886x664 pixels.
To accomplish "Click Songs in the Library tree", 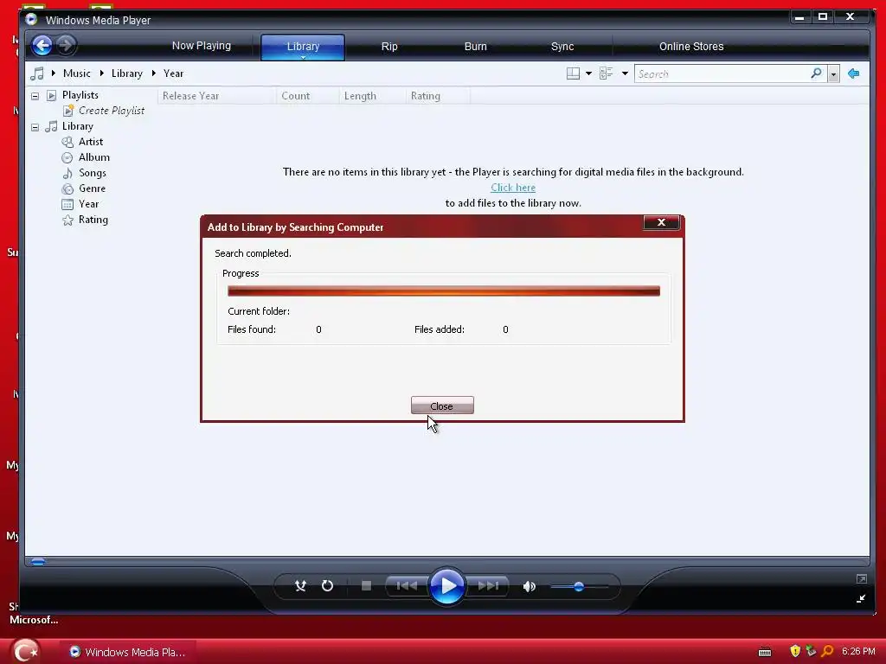I will 92,173.
